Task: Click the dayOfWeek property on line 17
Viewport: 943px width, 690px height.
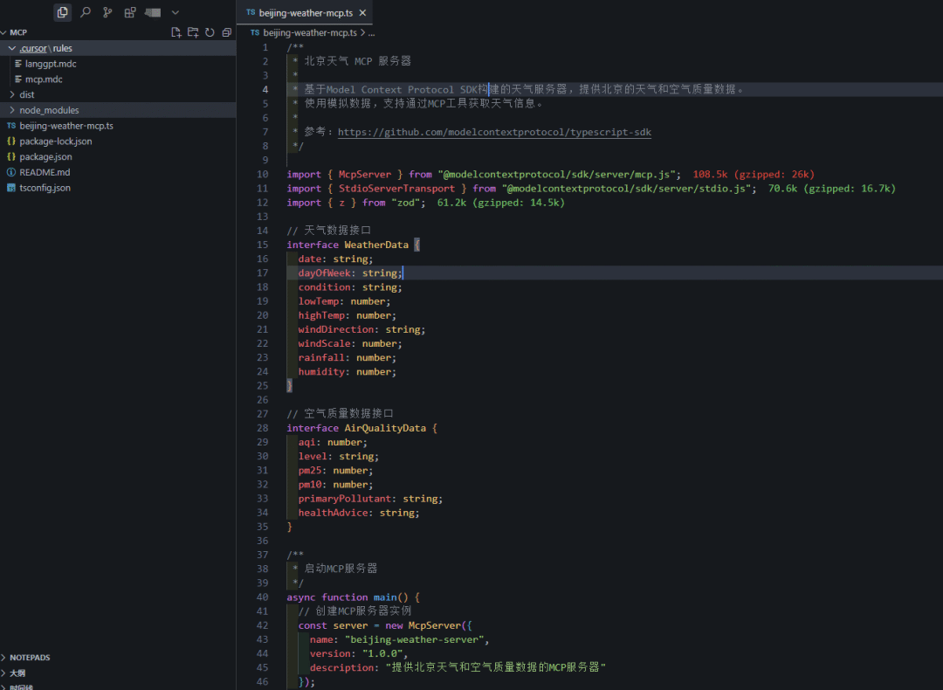Action: pos(324,273)
